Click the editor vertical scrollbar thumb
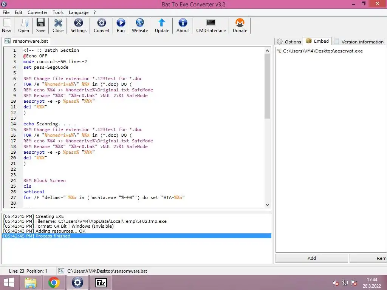Screen dimensions: 387x290 coord(267,86)
